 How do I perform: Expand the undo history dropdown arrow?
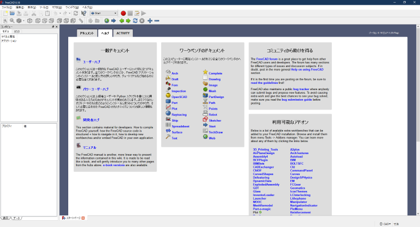(x=60, y=14)
